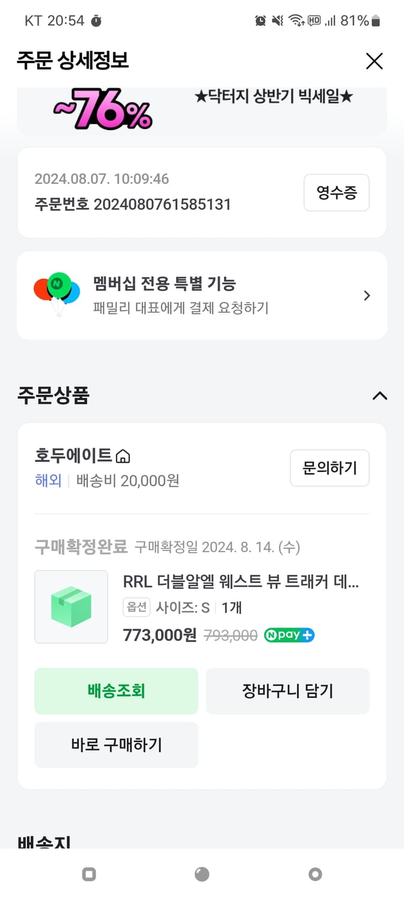Tap the green product package thumbnail
The height and width of the screenshot is (899, 404).
[x=71, y=607]
